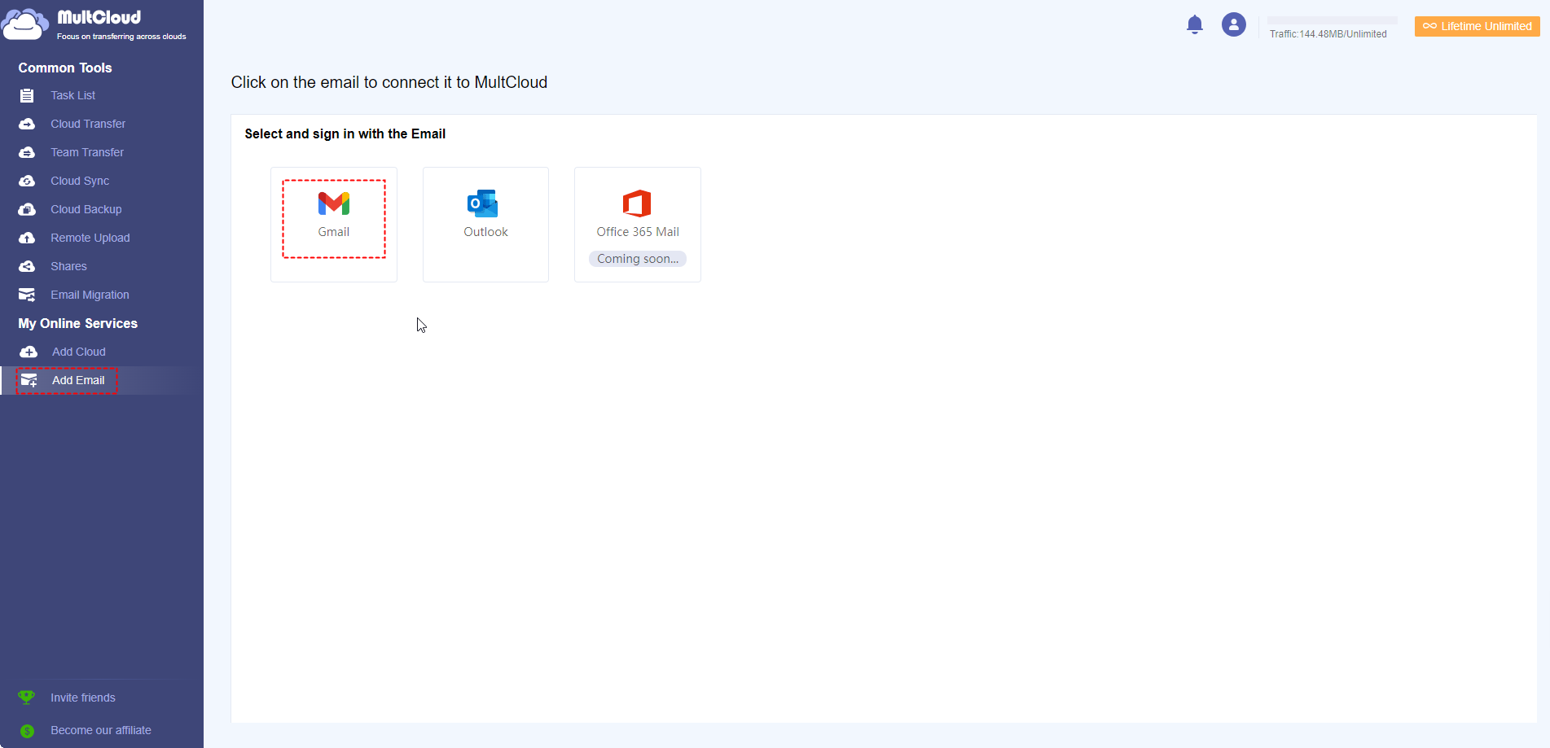Open the Invite friends link
1550x748 pixels.
coord(83,698)
